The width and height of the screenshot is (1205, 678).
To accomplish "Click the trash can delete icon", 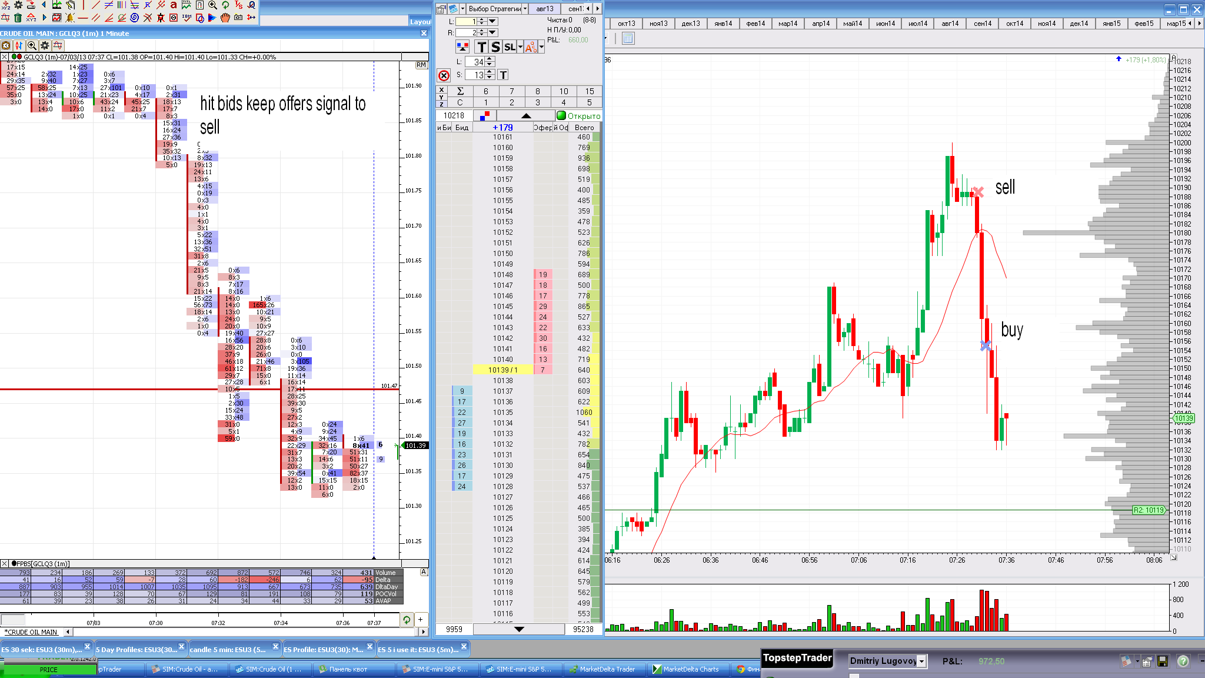I will [18, 18].
